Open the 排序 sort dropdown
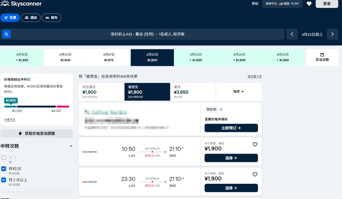This screenshot has width=342, height=199. 238,92
